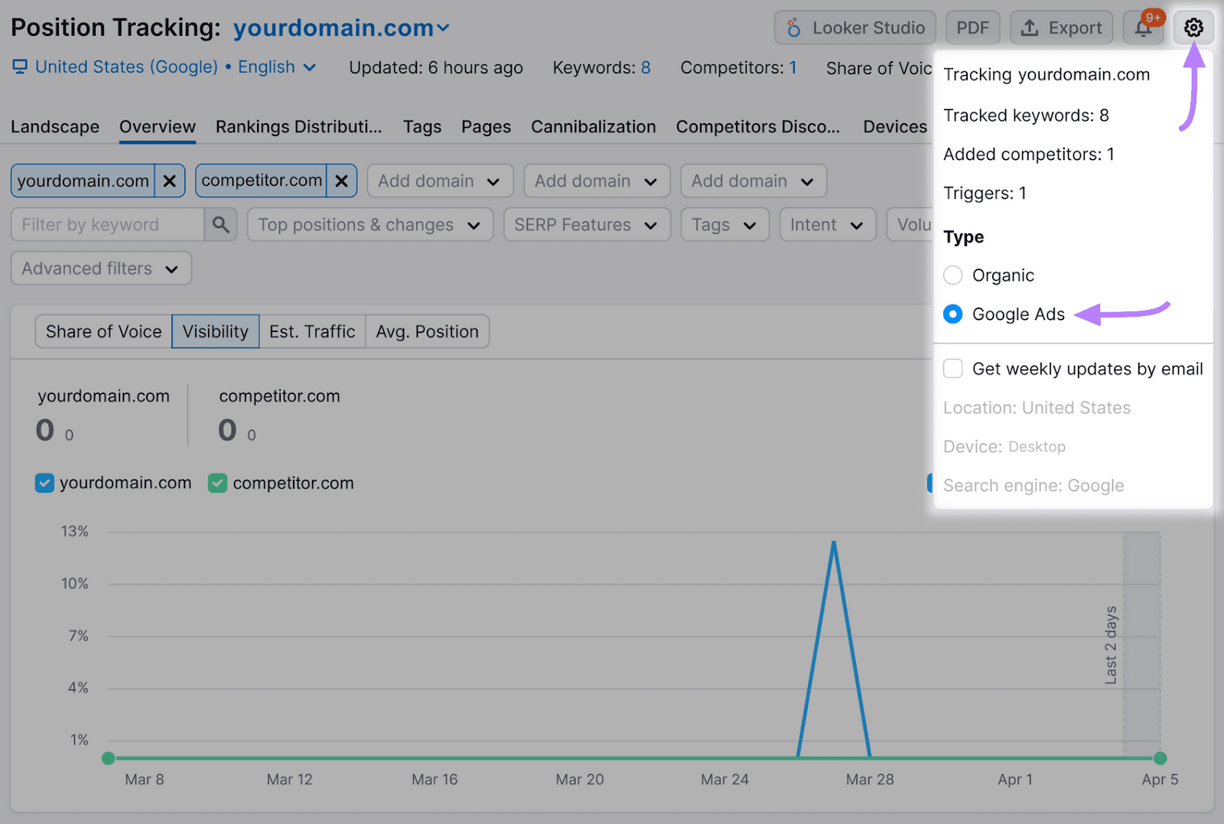This screenshot has height=824, width=1224.
Task: Expand the Top positions & changes dropdown
Action: [x=369, y=224]
